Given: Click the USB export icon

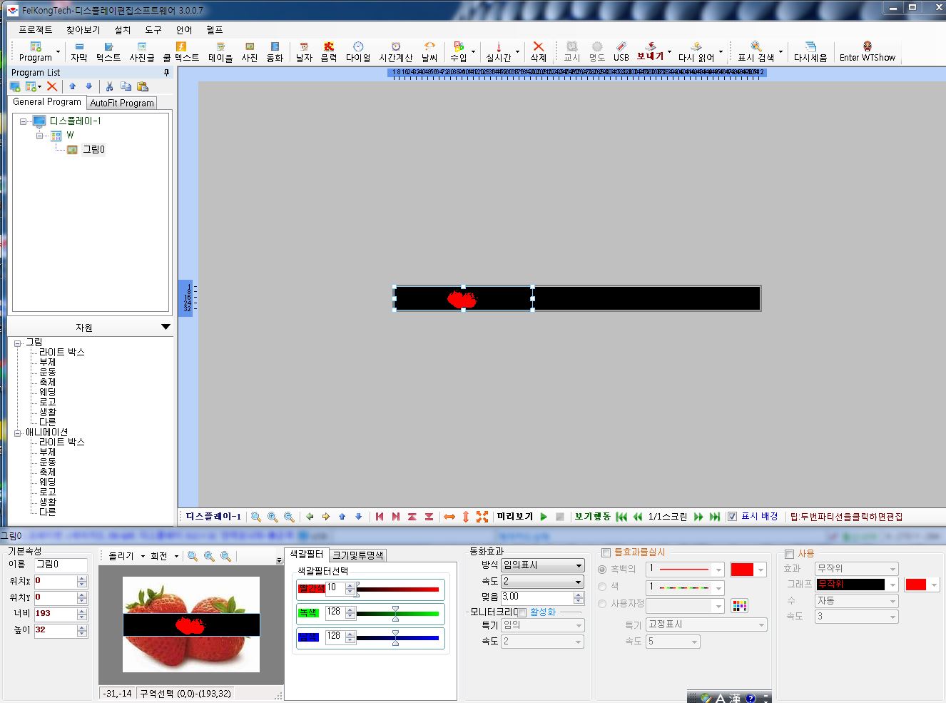Looking at the screenshot, I should [621, 51].
